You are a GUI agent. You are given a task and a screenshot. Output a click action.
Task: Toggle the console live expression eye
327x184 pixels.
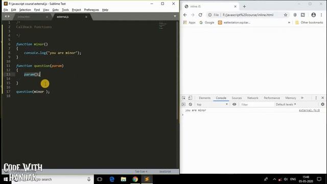click(x=235, y=104)
